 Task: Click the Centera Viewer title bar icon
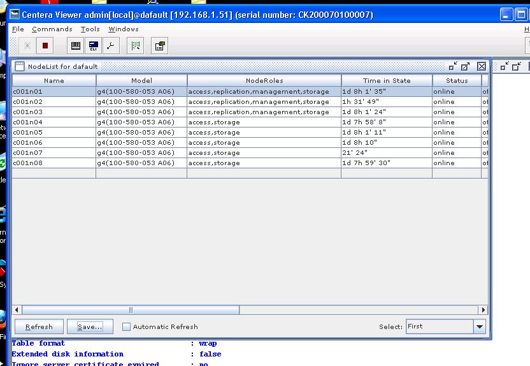coord(15,15)
